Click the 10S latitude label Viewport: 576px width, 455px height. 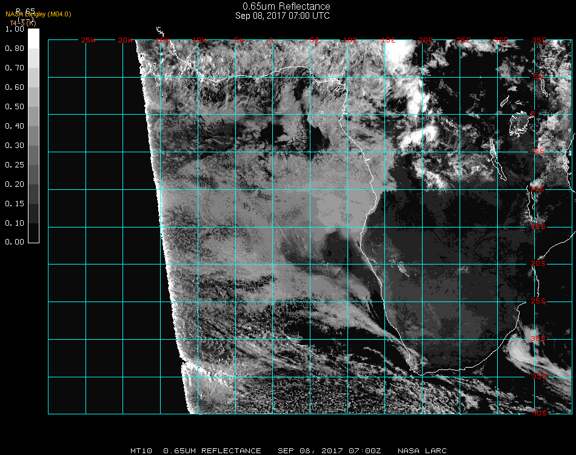click(x=537, y=189)
